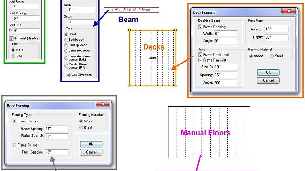This screenshot has width=305, height=171.
Task: Click the beam Width field showing 8"
Action: click(81, 10)
